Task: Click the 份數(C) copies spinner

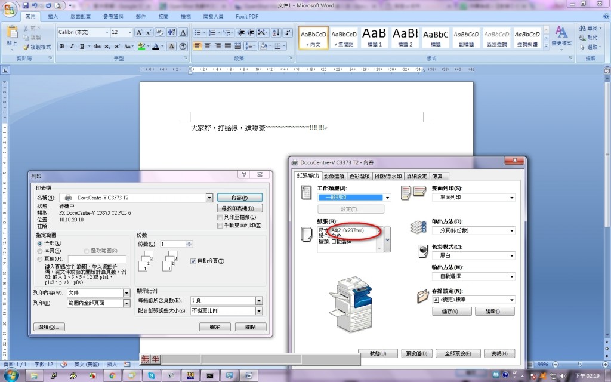Action: click(x=189, y=244)
